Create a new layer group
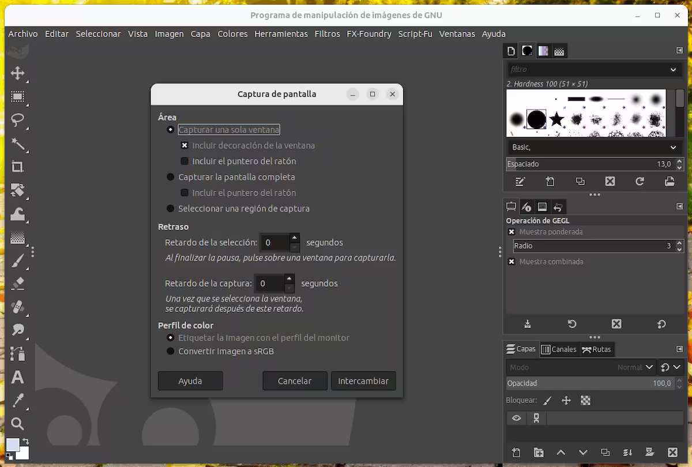 point(539,453)
